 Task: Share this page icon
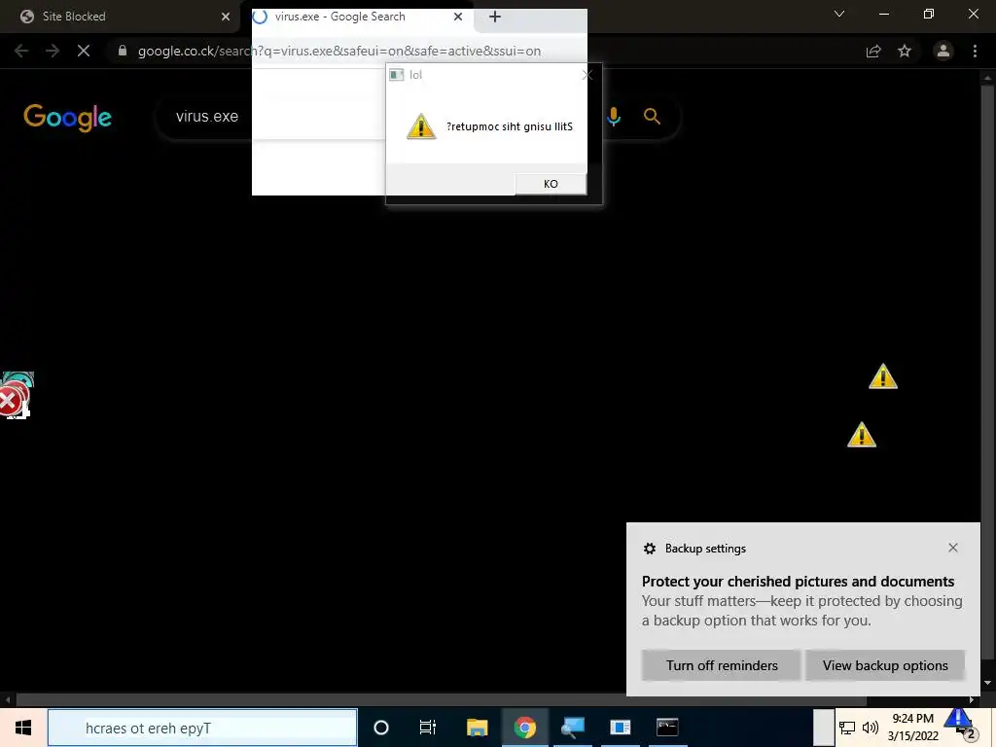(x=873, y=52)
